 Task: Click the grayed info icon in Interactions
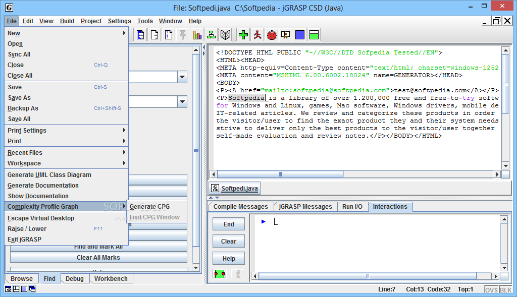point(238,274)
